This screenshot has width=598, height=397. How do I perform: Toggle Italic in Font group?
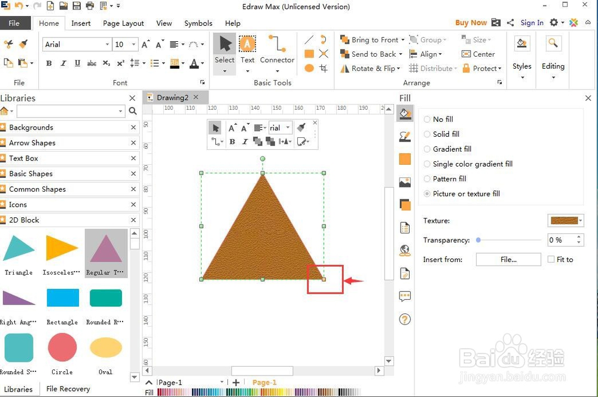(63, 63)
